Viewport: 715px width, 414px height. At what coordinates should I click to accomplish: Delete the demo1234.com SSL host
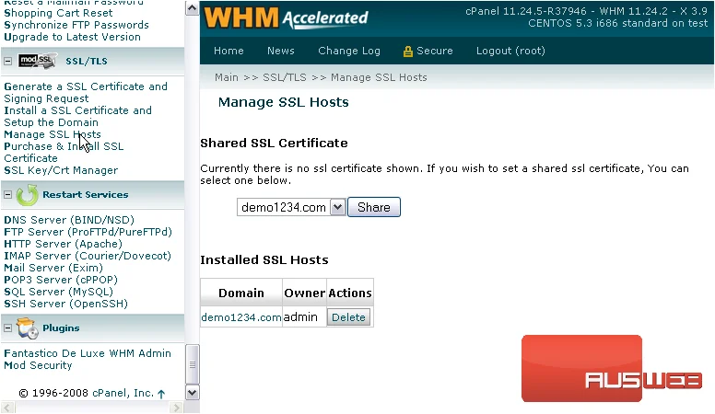[x=348, y=317]
